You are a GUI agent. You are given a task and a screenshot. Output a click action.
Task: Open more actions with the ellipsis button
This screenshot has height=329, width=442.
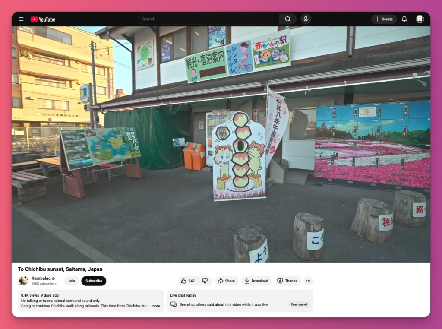pos(308,281)
